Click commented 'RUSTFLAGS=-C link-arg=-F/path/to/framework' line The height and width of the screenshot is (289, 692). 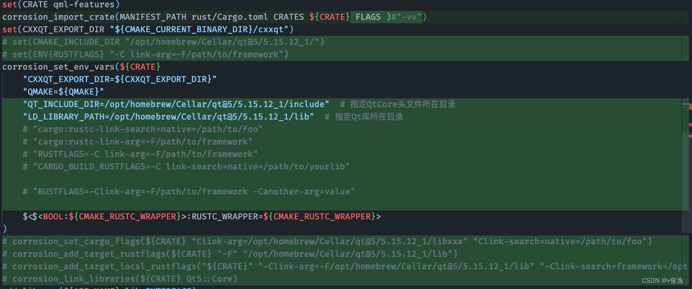tap(140, 154)
